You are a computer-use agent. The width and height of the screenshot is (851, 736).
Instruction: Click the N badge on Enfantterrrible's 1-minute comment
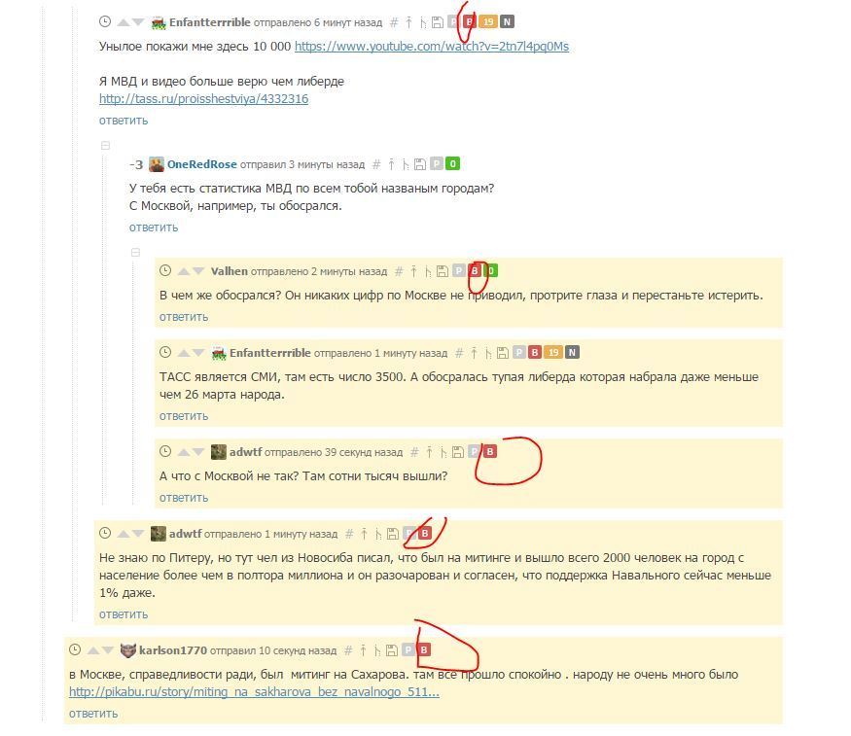(572, 353)
